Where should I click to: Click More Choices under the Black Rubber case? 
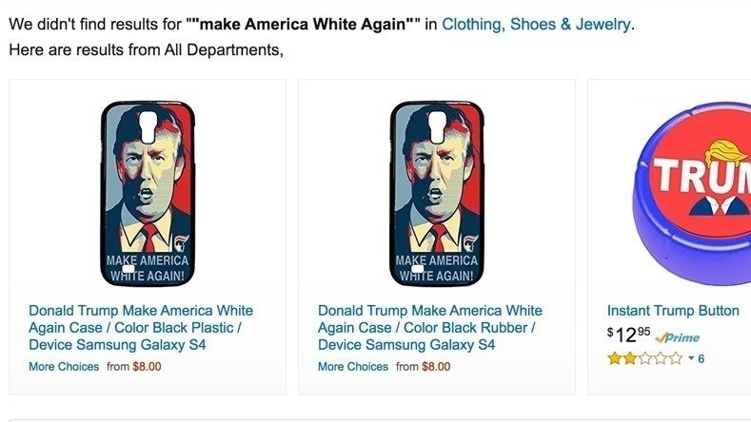coord(353,367)
